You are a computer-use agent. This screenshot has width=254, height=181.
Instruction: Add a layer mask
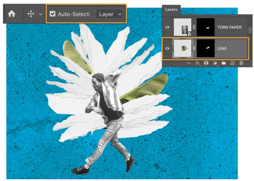pyautogui.click(x=206, y=63)
